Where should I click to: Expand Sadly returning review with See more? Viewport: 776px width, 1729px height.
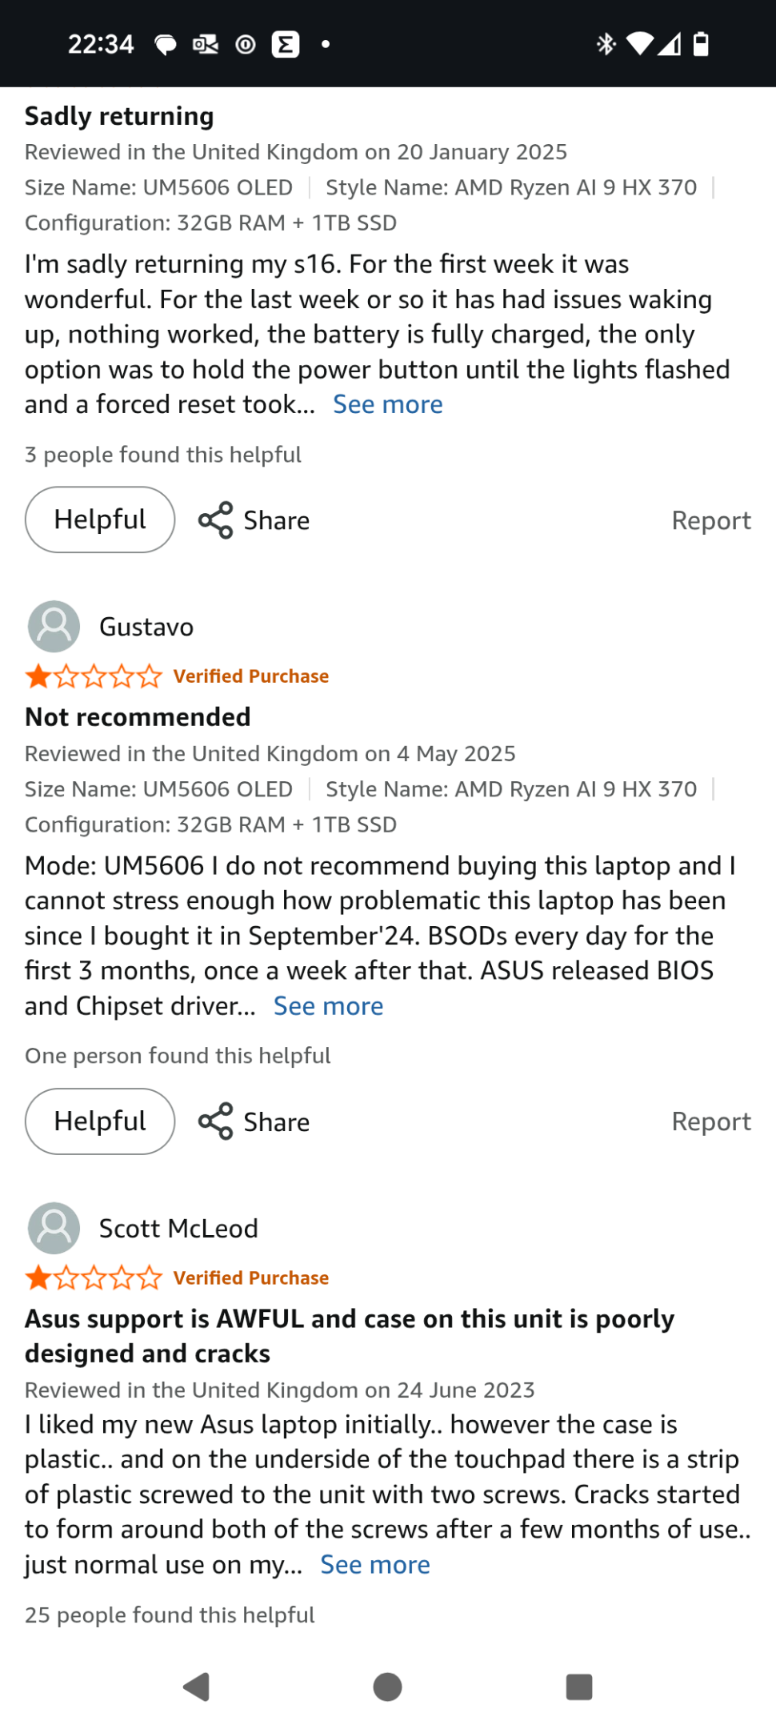pyautogui.click(x=388, y=404)
